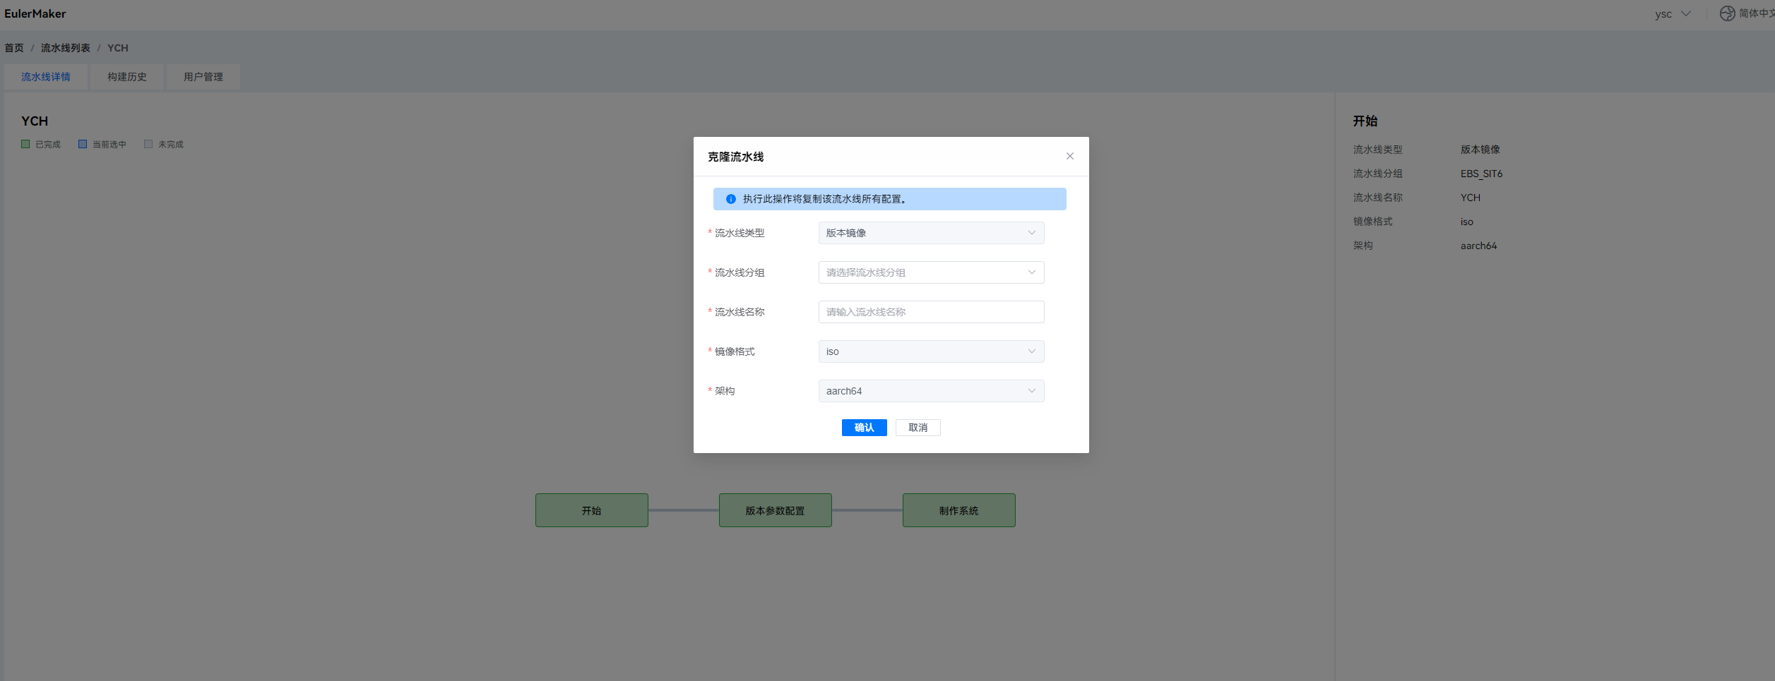This screenshot has height=681, width=1775.
Task: Switch to the build history tab
Action: point(127,77)
